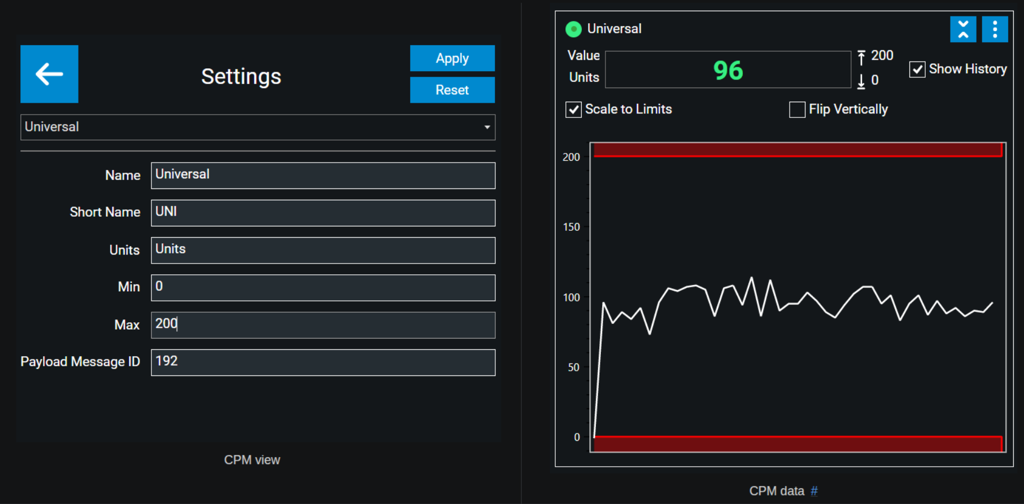Click the lower red limit band on chart
Image resolution: width=1024 pixels, height=504 pixels.
798,444
